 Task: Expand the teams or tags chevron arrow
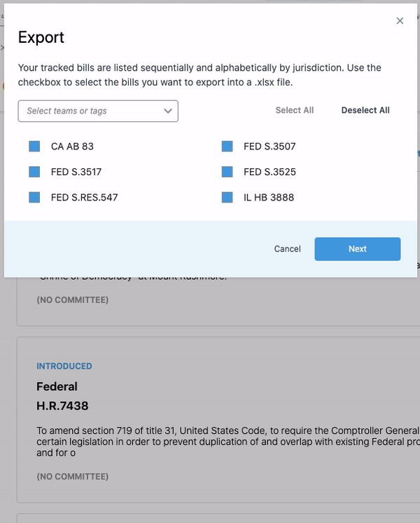[x=168, y=111]
